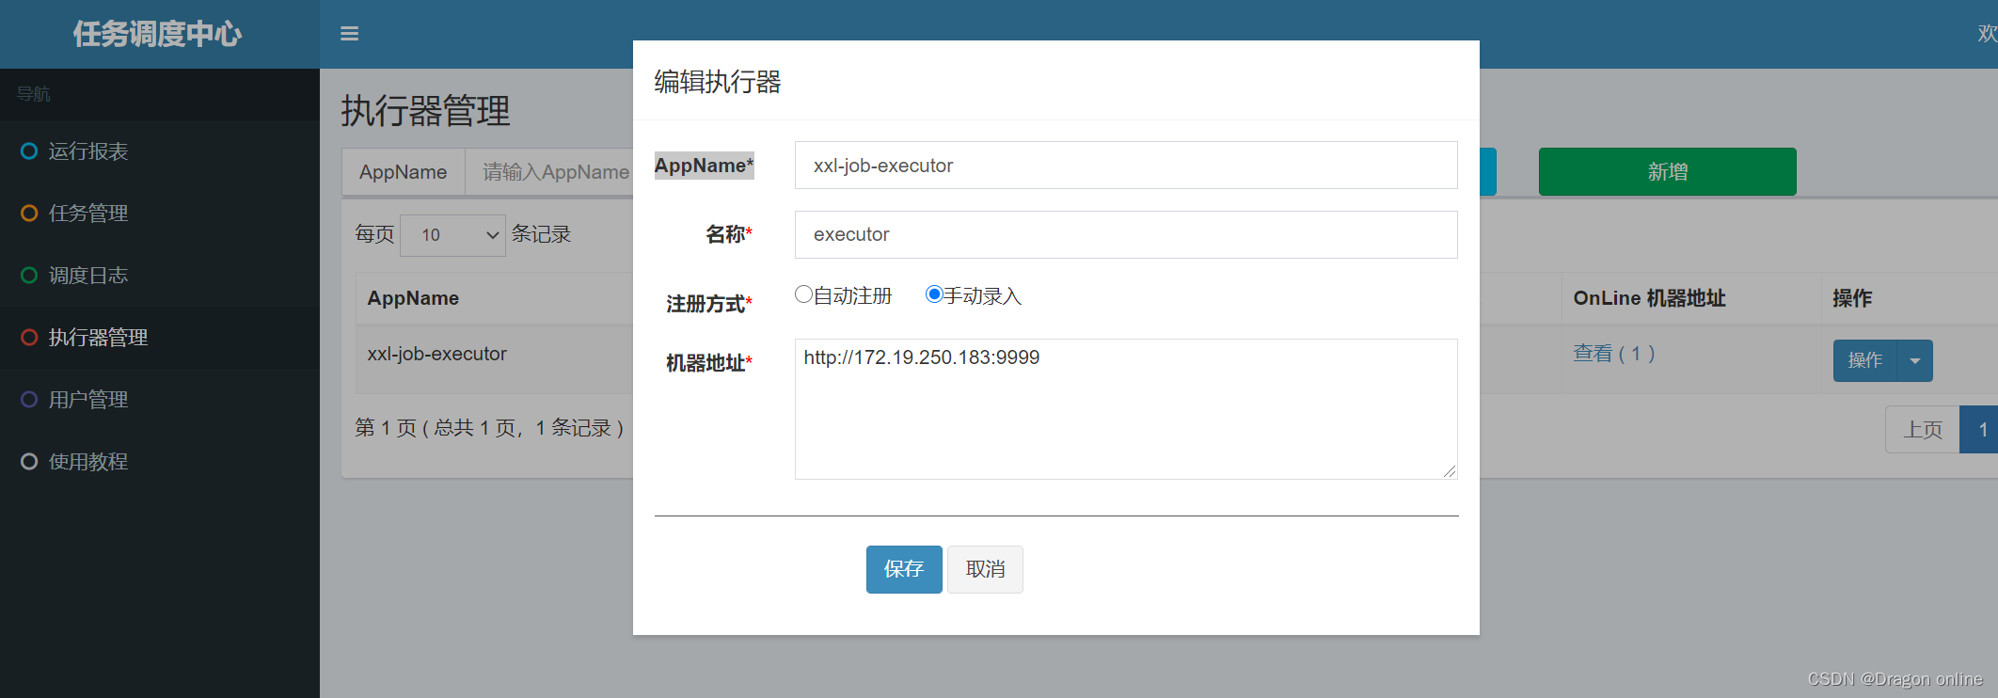Click the green circle icon beside 调度日志
1998x698 pixels.
[29, 276]
